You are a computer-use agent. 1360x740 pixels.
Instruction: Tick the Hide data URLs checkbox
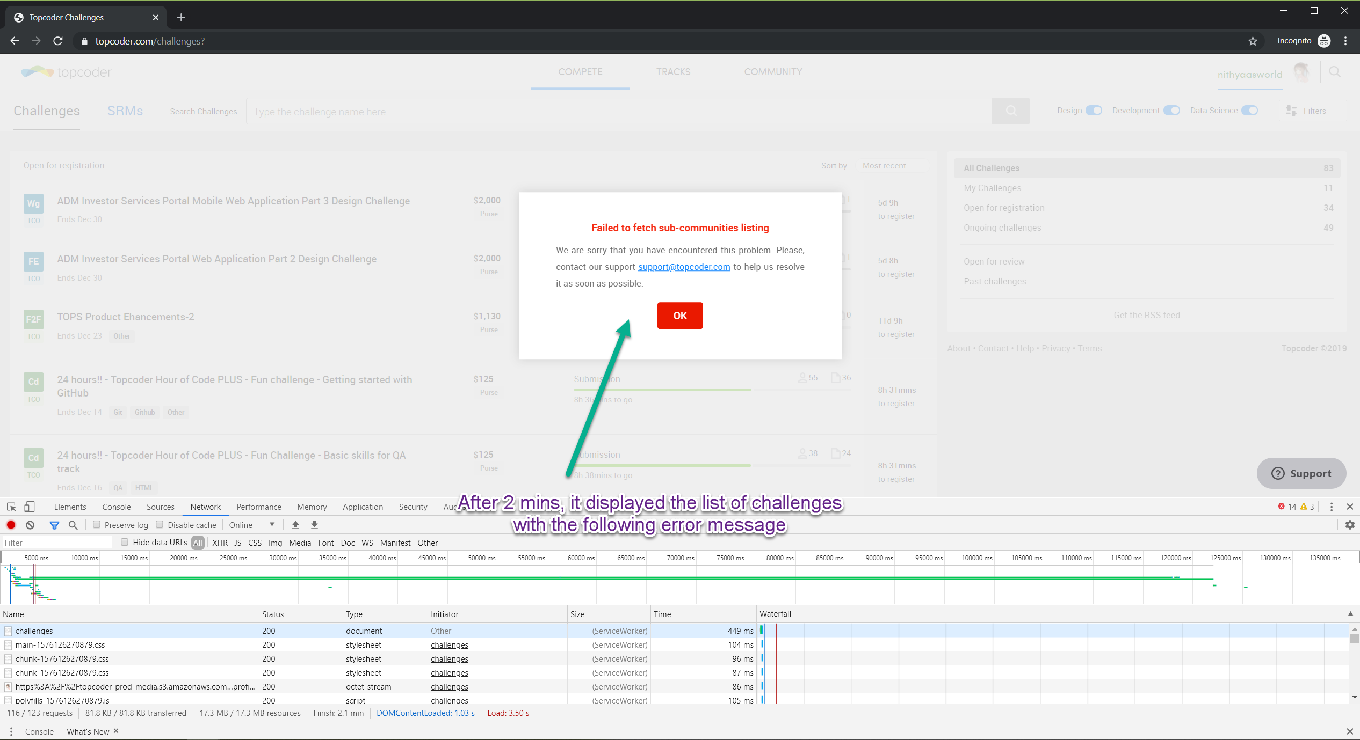(125, 542)
